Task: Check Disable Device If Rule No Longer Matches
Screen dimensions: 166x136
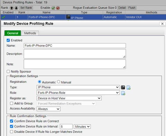Action: tap(11, 132)
